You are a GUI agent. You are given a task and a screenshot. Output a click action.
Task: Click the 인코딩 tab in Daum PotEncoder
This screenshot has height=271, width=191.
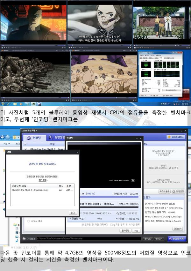pyautogui.click(x=34, y=138)
